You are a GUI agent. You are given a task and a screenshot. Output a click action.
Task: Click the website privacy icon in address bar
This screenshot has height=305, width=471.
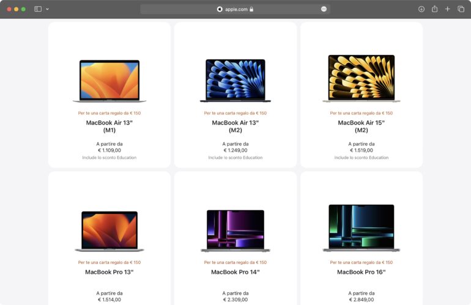[220, 9]
